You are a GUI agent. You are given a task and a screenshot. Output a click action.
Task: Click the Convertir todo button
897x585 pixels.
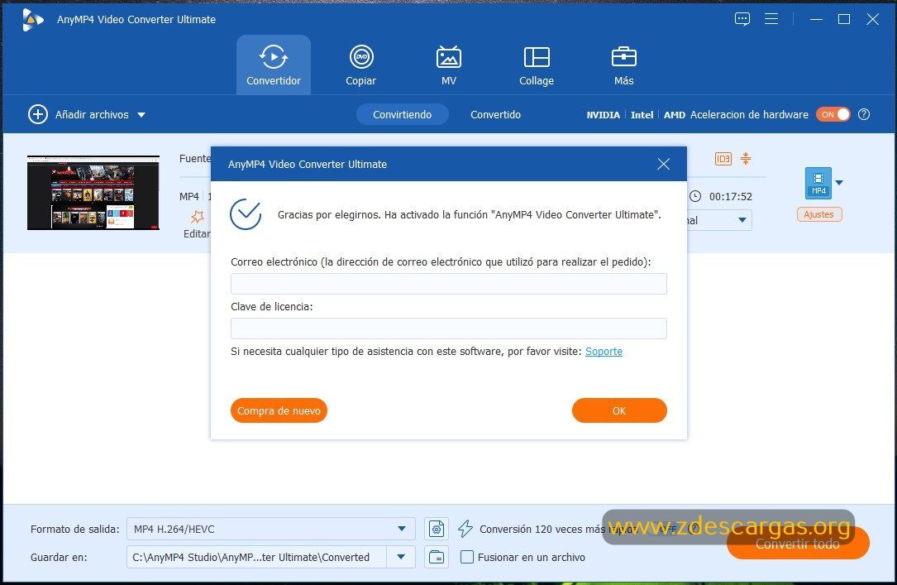(x=798, y=544)
